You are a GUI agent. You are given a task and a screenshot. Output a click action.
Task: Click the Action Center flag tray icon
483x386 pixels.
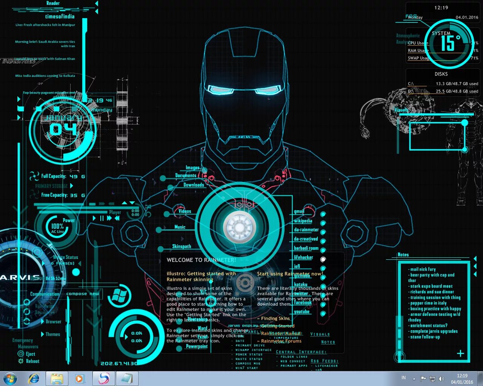(423, 378)
